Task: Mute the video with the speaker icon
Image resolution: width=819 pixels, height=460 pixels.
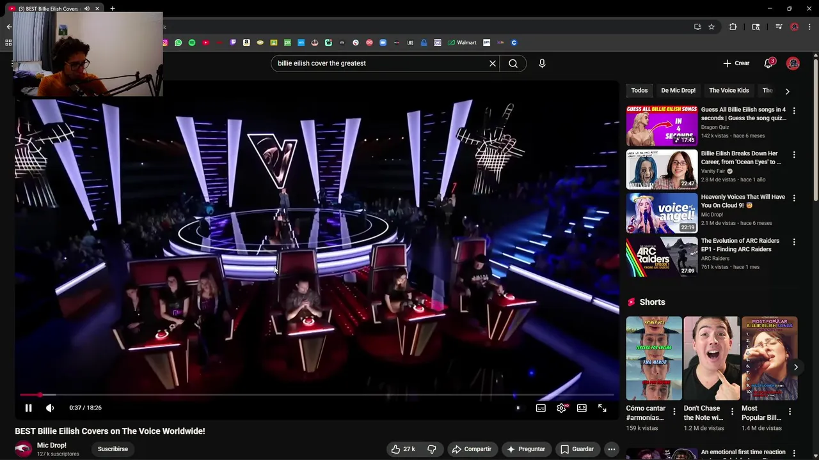Action: 50,408
